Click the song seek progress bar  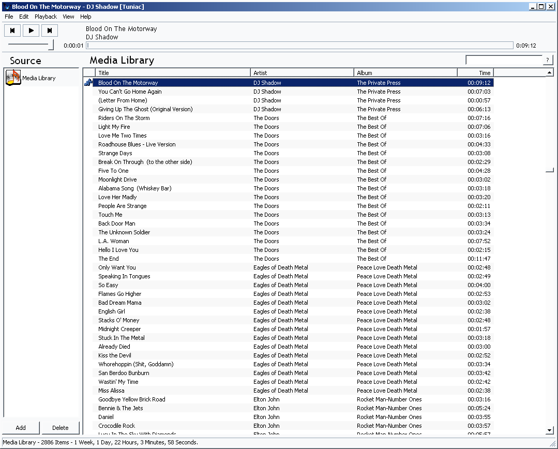click(x=299, y=45)
